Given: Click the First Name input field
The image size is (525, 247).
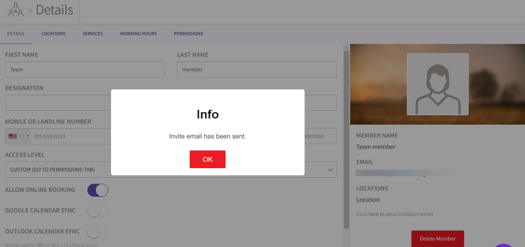Looking at the screenshot, I should [x=85, y=69].
